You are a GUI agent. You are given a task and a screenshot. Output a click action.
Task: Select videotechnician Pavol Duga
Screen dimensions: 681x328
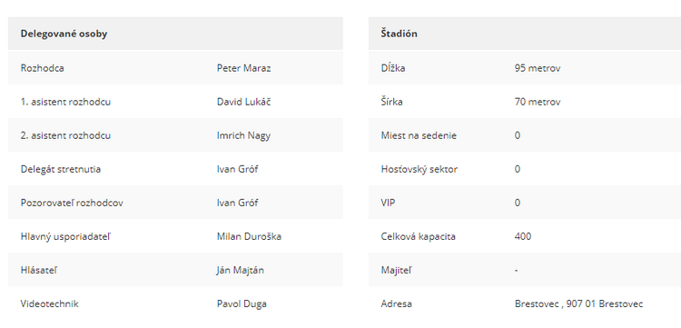(x=242, y=303)
